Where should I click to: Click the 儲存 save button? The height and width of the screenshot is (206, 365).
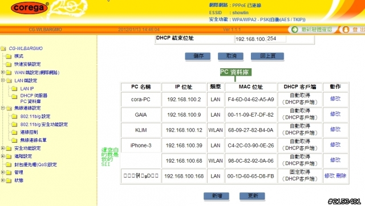(198, 56)
